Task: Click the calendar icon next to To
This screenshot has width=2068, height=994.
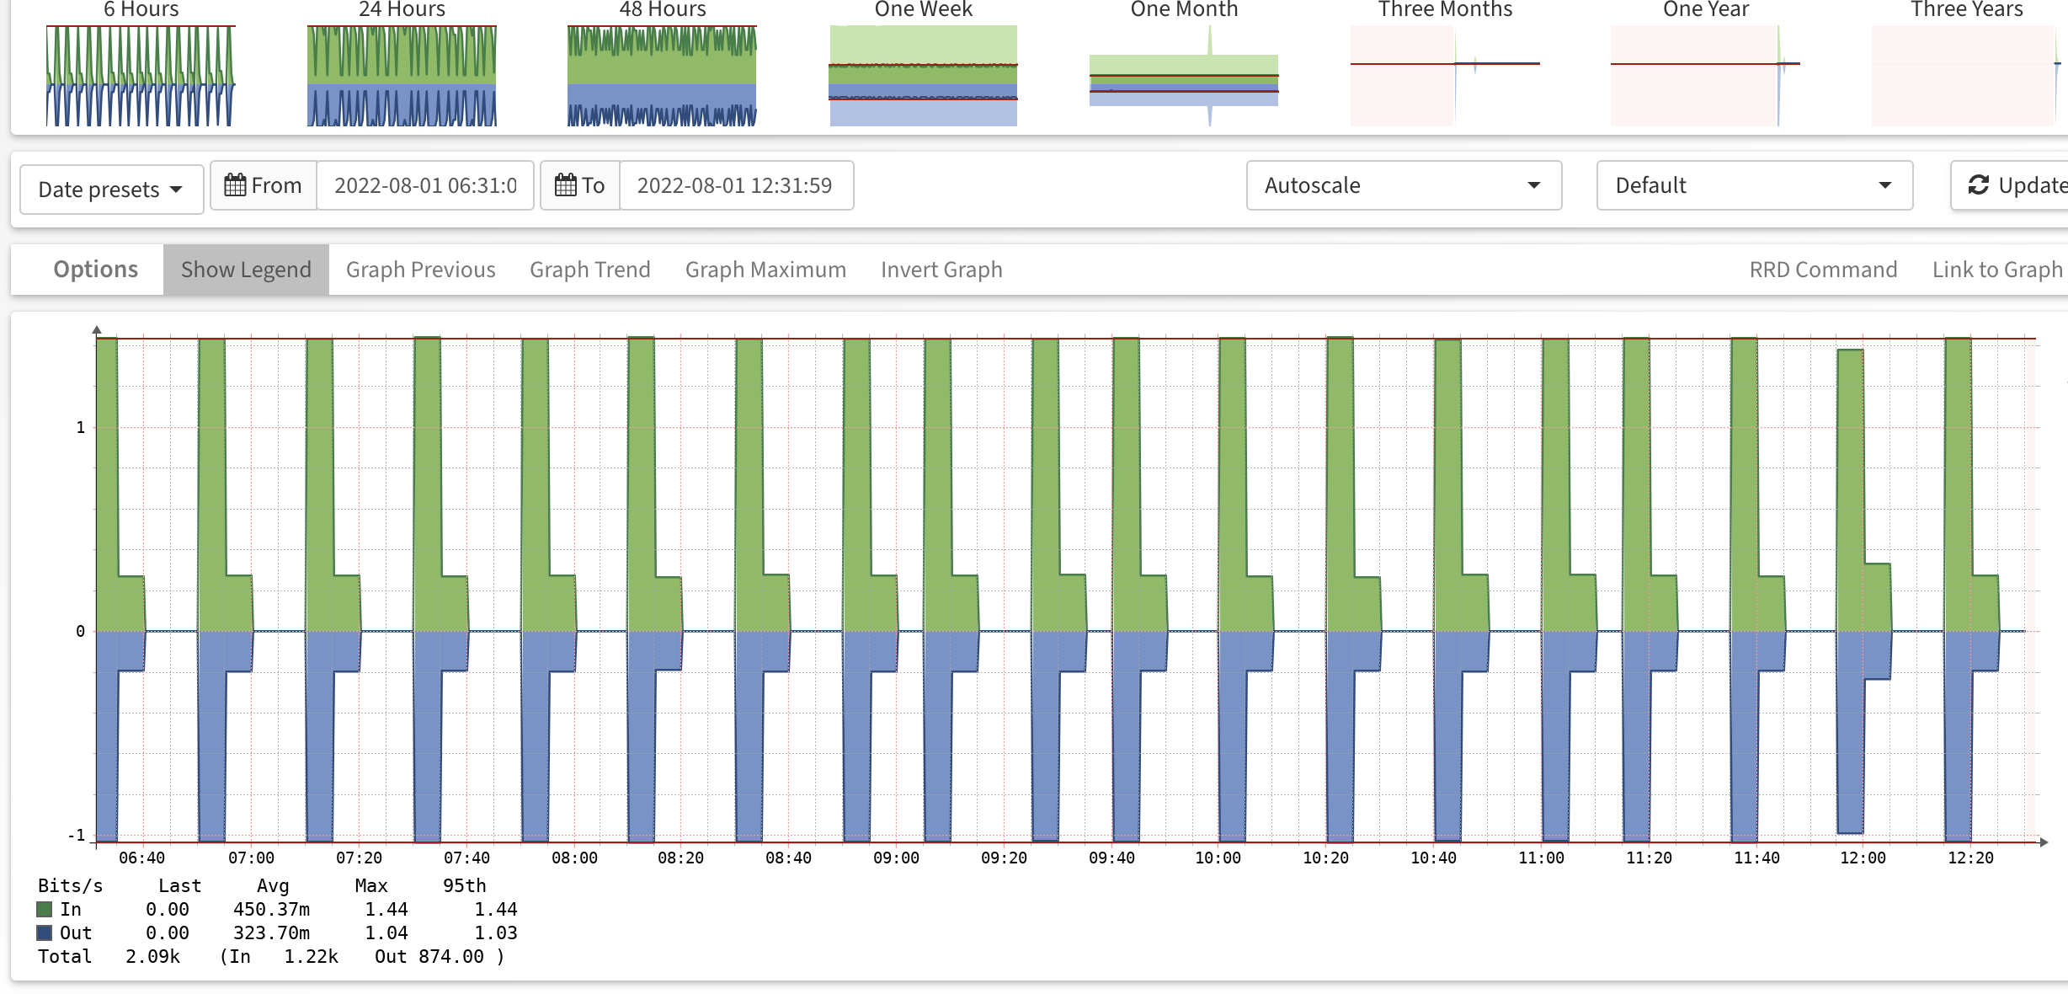Action: (x=566, y=185)
